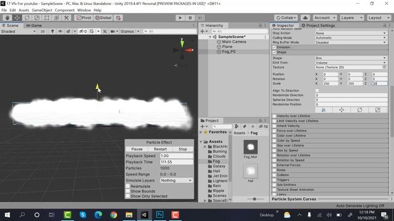Click the plus button in Hierarchy
394x221 pixels.
(x=203, y=31)
